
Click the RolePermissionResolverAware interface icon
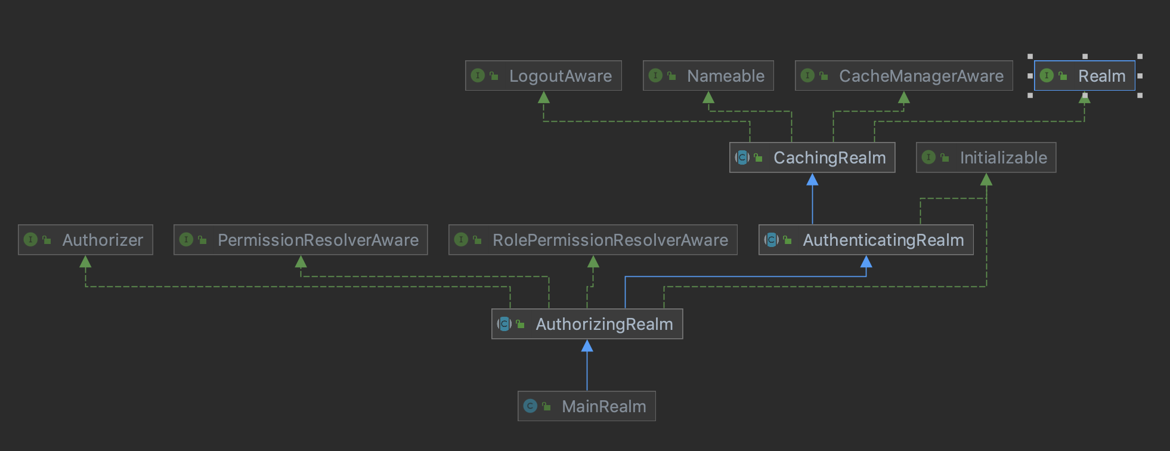[461, 240]
